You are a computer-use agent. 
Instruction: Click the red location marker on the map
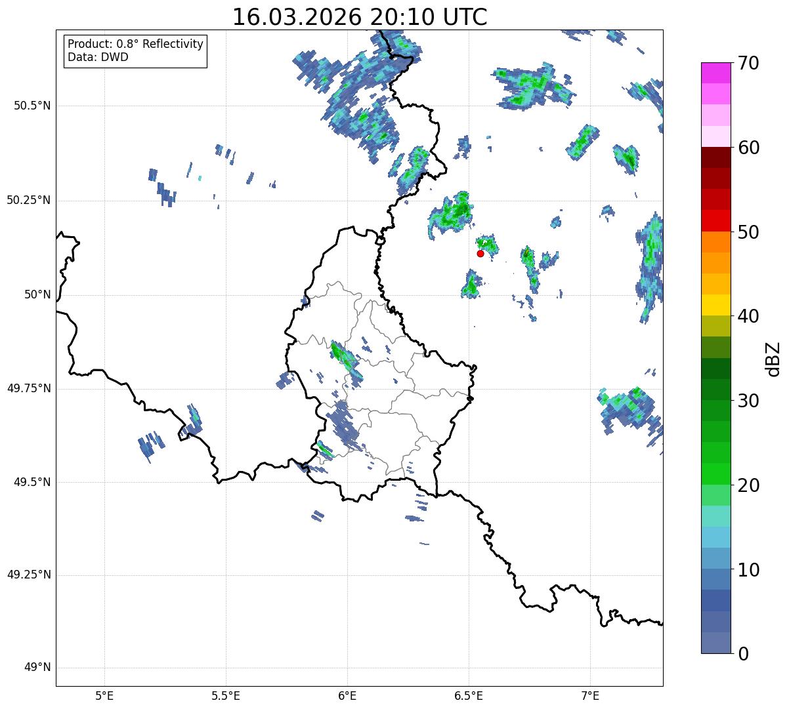coord(480,253)
